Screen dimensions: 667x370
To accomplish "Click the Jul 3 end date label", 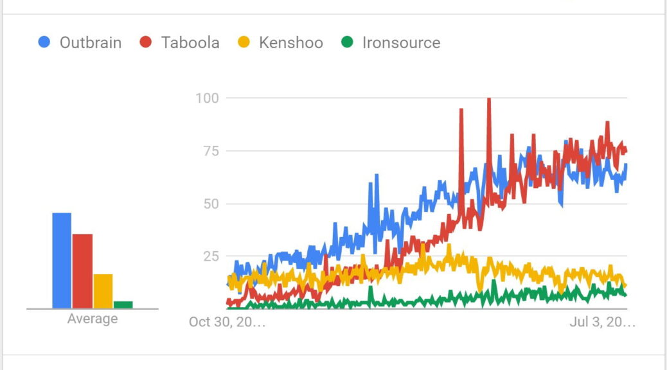I will click(602, 322).
